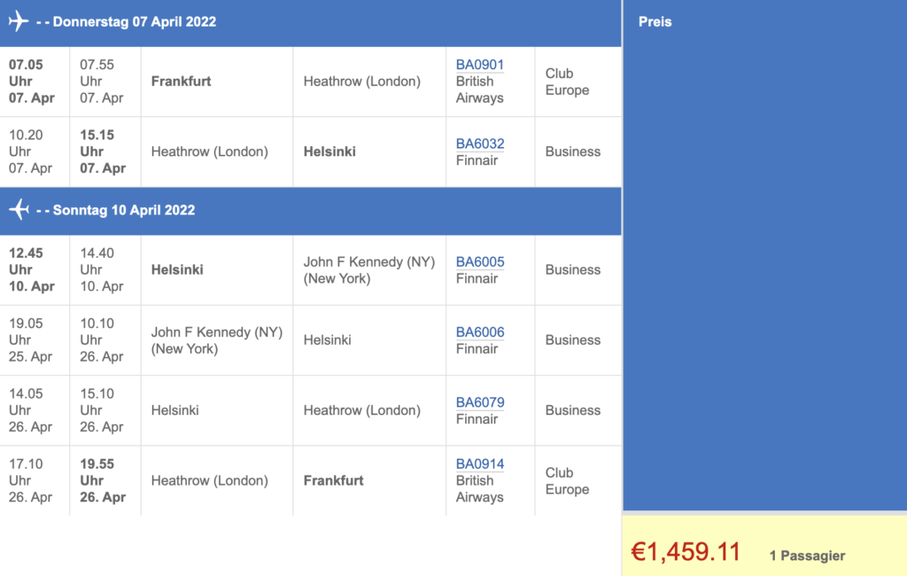Click John F Kennedy (NY) arrival cell
Screen dimensions: 907x576
(368, 269)
